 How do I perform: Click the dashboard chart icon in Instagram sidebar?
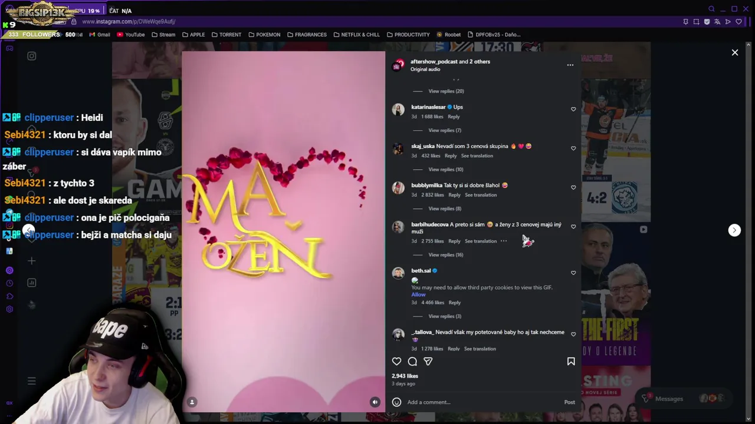(32, 283)
